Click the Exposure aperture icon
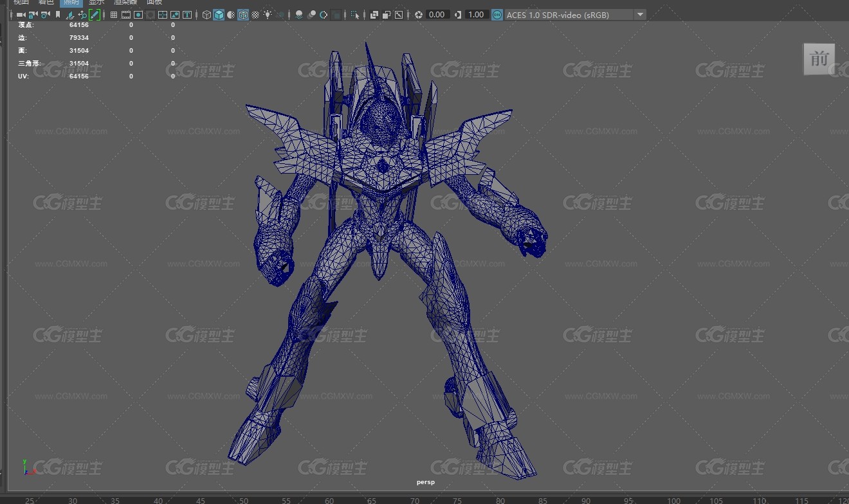This screenshot has height=504, width=849. click(x=419, y=14)
